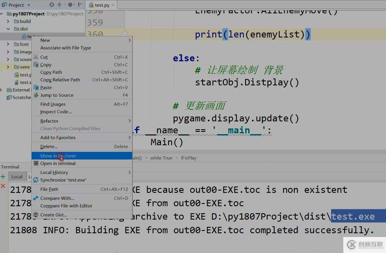Click the red X to close terminal session

click(x=3, y=186)
